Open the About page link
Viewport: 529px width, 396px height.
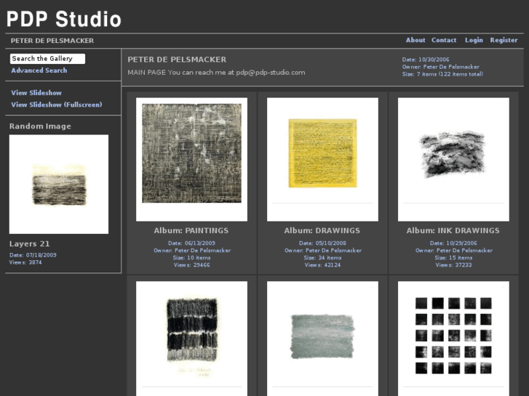point(415,40)
